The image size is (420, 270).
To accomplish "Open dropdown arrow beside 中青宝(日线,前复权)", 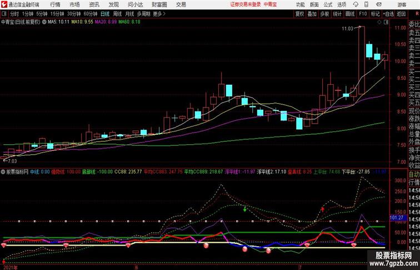I will [44, 22].
